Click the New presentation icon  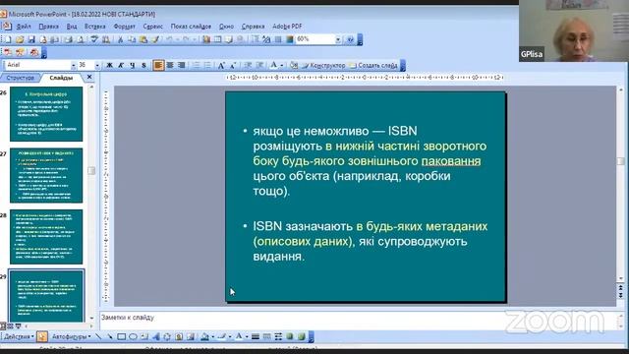point(8,39)
